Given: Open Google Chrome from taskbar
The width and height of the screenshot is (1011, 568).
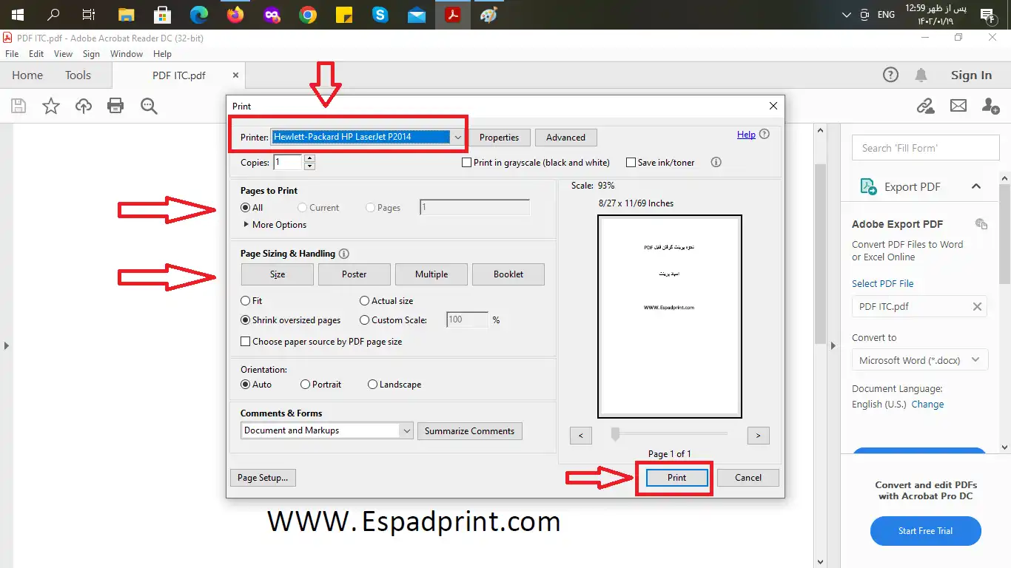Looking at the screenshot, I should [x=308, y=14].
